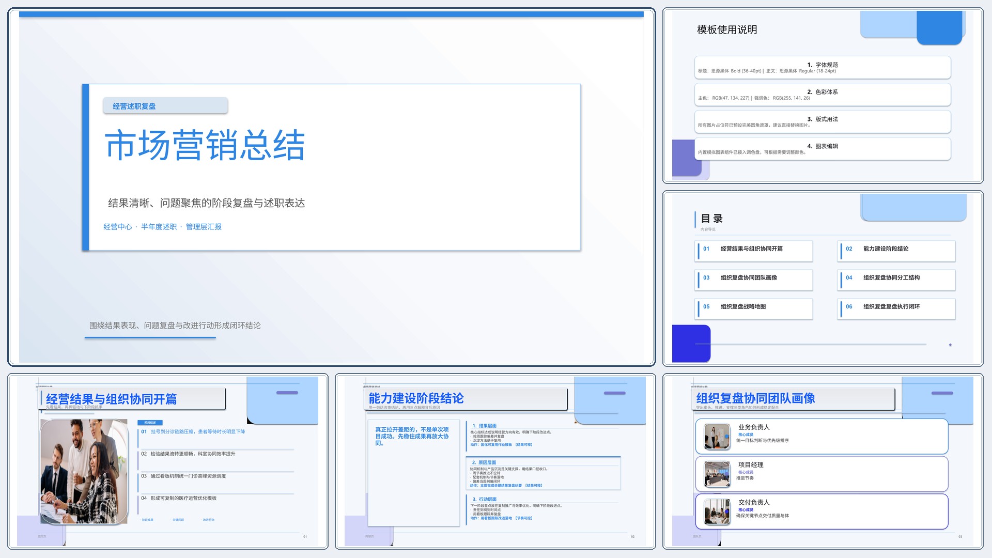The height and width of the screenshot is (558, 992).
Task: Click the 项目经理 role name
Action: [751, 465]
